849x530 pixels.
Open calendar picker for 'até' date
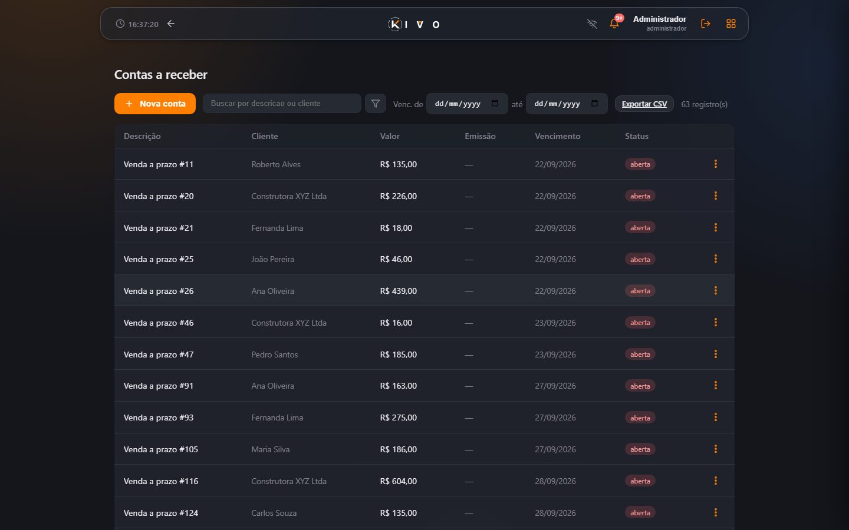(x=594, y=104)
